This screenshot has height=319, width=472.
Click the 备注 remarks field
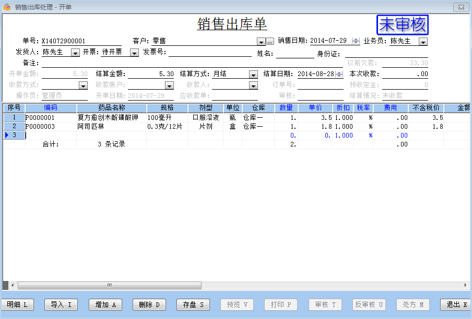click(193, 63)
